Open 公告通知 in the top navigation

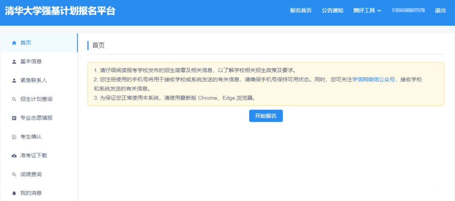click(332, 11)
